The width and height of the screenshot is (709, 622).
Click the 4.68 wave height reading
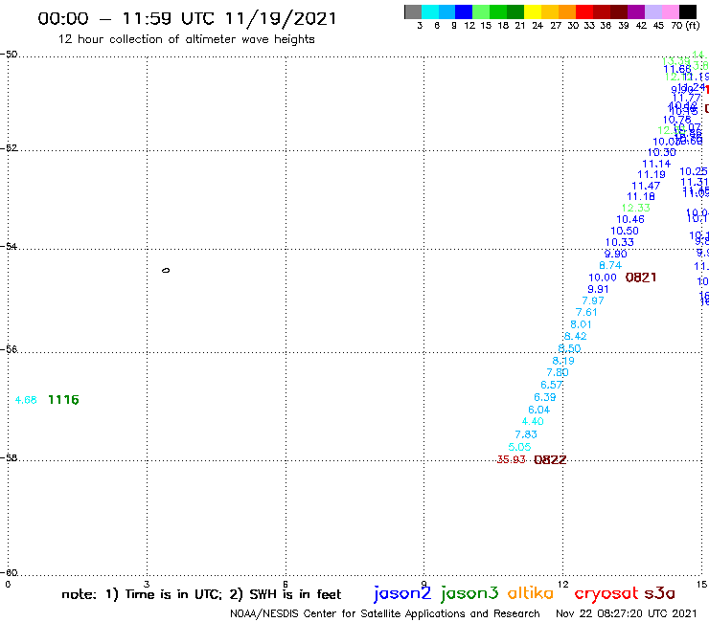[x=26, y=400]
